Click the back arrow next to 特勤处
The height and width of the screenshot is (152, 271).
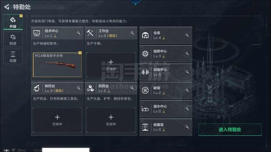click(6, 7)
